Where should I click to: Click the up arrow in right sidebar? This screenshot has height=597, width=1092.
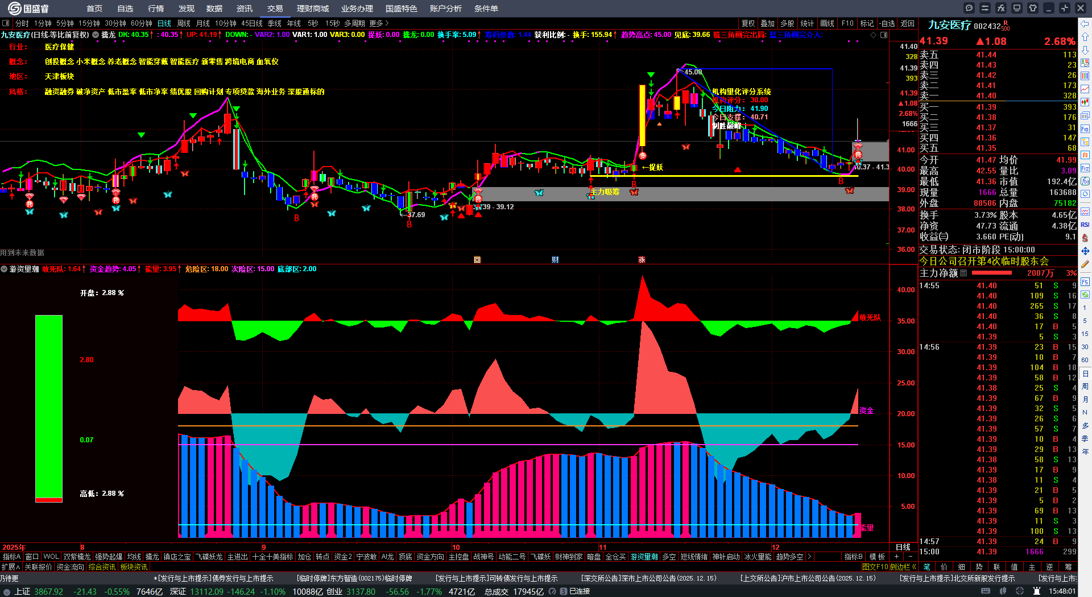[1085, 37]
